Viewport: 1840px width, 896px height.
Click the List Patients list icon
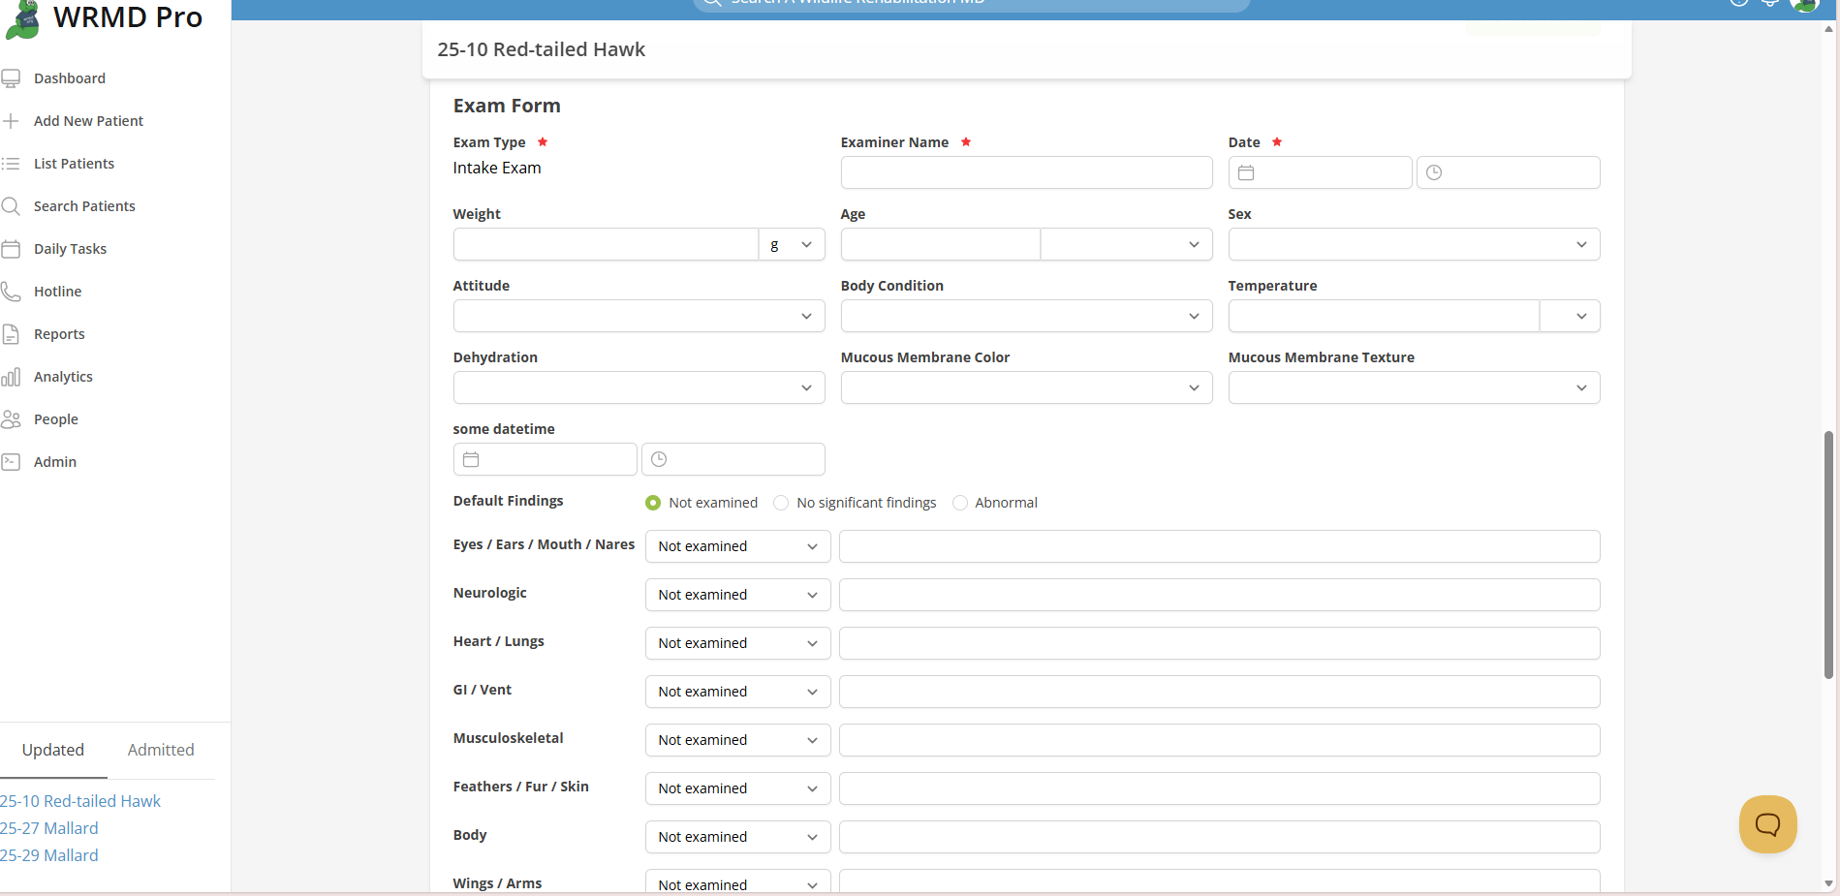[x=11, y=164]
